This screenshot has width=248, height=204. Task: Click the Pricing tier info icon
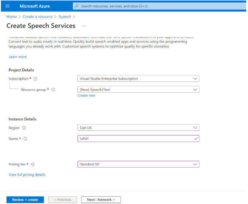(x=33, y=164)
